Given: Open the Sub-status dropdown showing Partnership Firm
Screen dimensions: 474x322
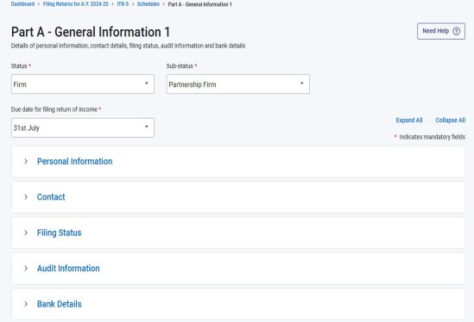Looking at the screenshot, I should [238, 84].
